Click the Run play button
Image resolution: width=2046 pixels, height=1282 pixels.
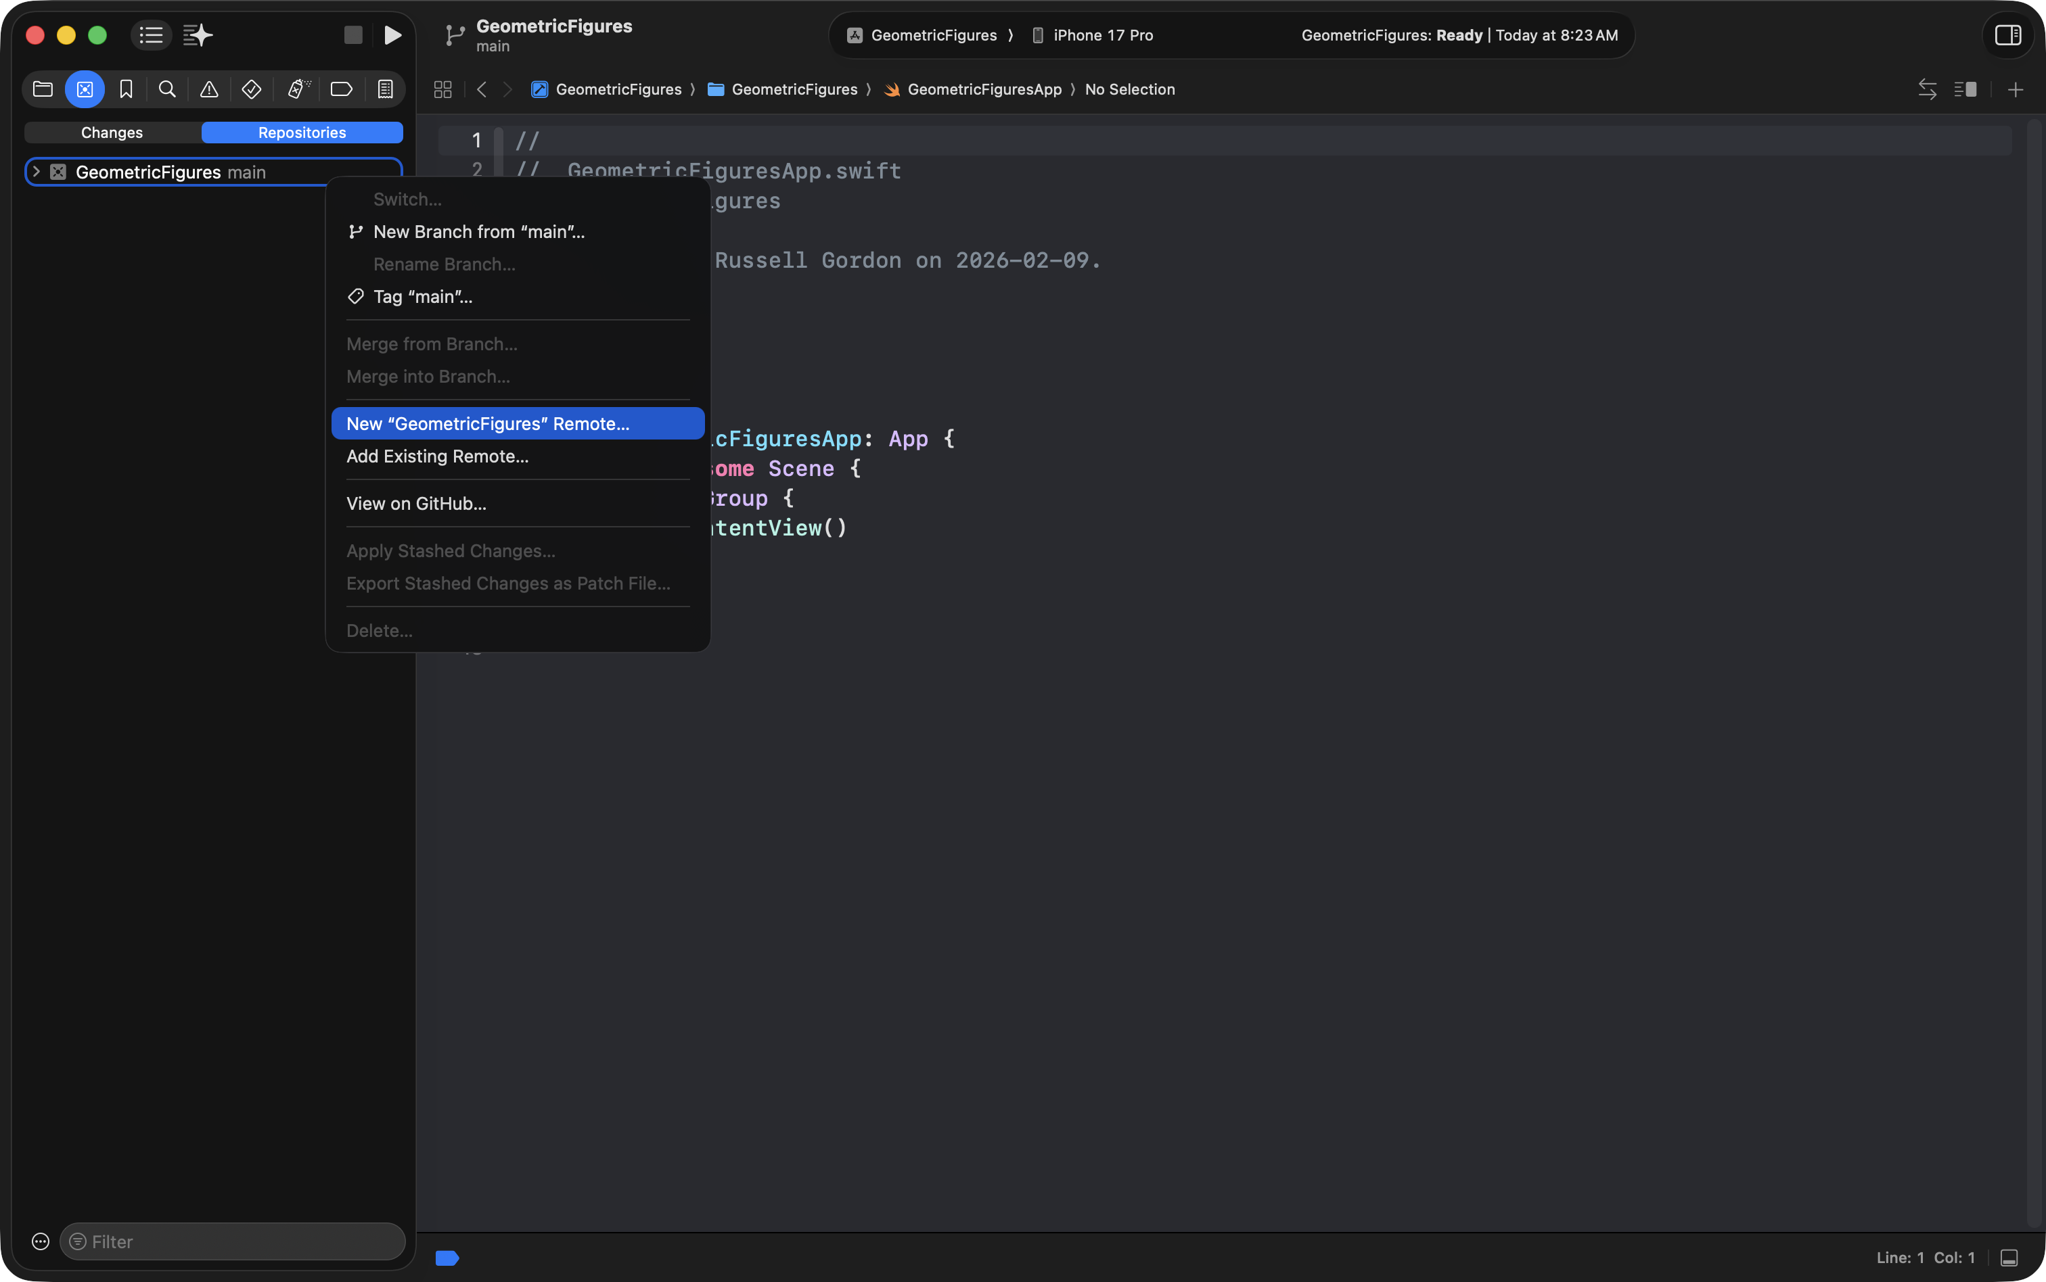point(392,34)
